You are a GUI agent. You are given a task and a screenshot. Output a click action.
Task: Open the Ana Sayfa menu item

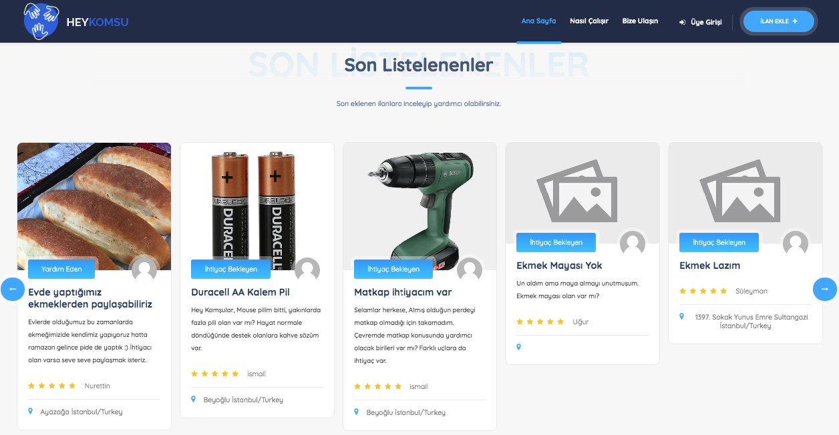[538, 21]
